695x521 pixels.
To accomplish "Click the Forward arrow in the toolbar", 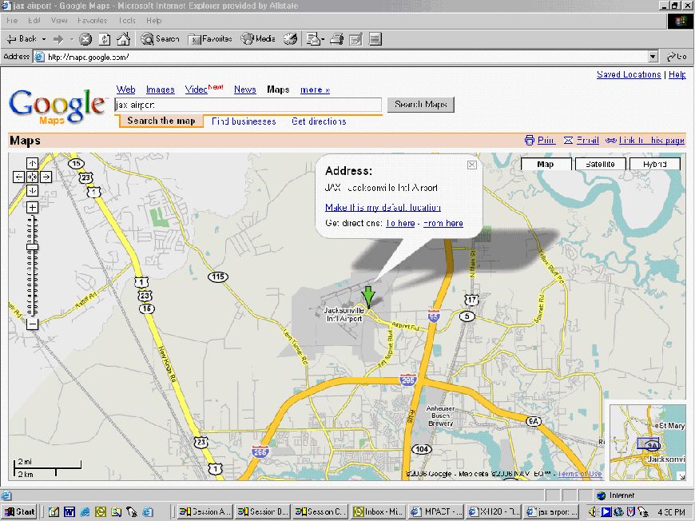I will 58,39.
